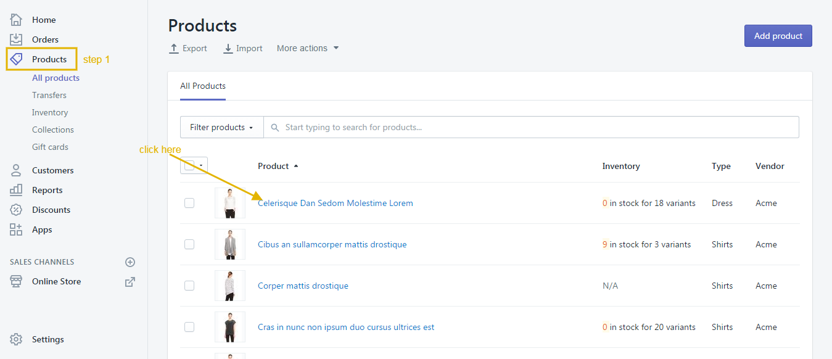The image size is (832, 359).
Task: Click '9 in stock for 3 variants'
Action: (646, 244)
